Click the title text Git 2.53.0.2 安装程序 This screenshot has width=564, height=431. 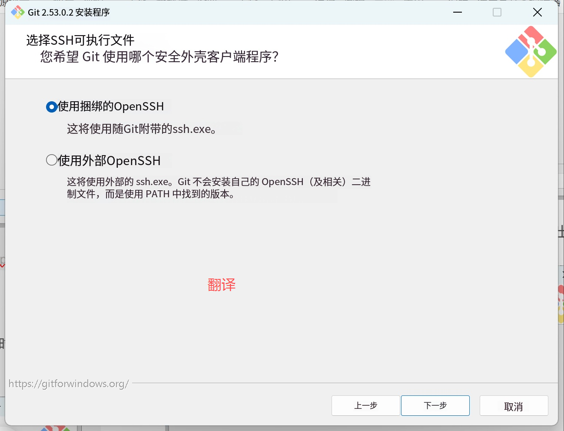(69, 12)
